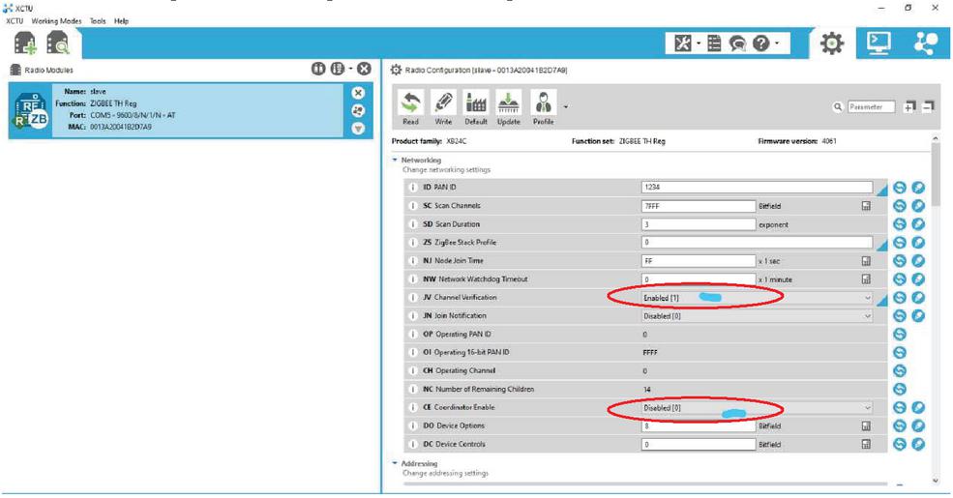
Task: Load factory defaults with the Default icon
Action: (x=475, y=107)
